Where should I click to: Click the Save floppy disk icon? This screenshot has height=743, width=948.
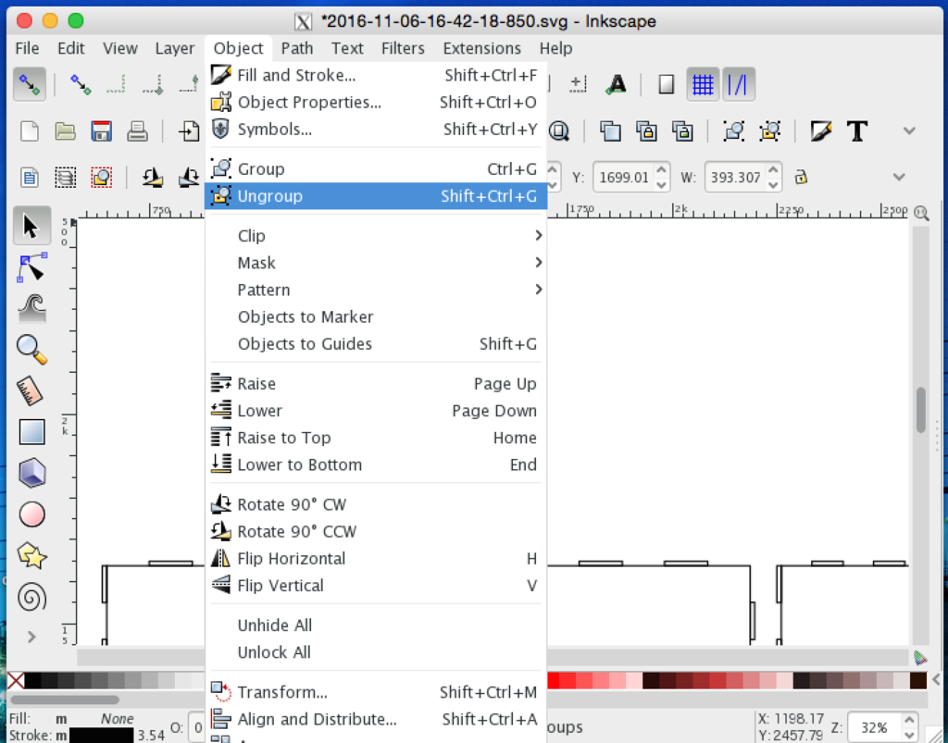[101, 131]
